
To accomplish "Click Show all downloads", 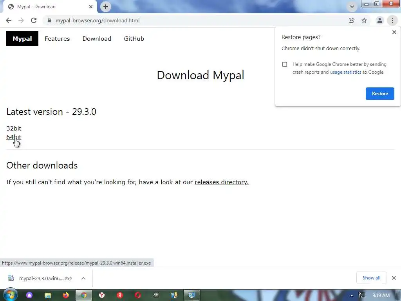I will 371,278.
